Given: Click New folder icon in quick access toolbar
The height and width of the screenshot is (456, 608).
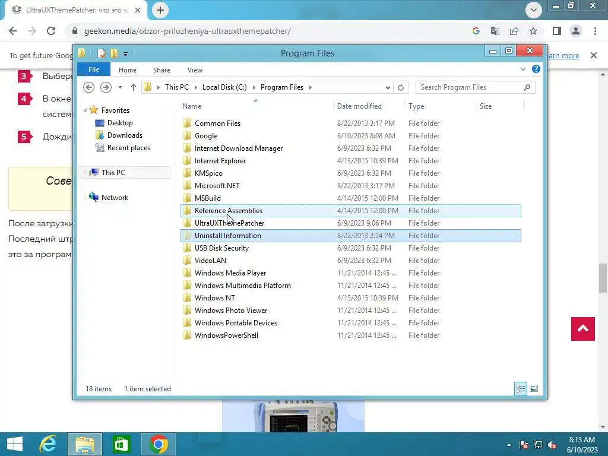Looking at the screenshot, I should (114, 53).
